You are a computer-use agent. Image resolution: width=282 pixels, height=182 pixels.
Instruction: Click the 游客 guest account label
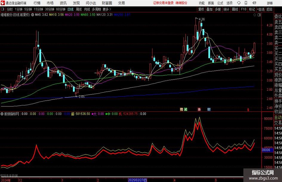(270, 3)
